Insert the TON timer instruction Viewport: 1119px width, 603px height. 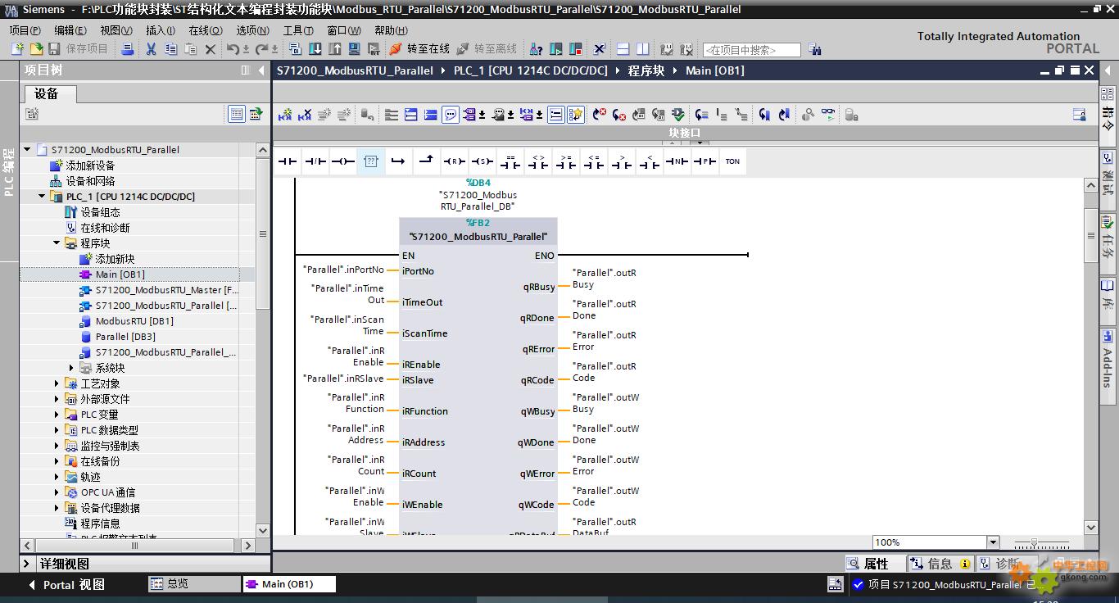coord(732,161)
